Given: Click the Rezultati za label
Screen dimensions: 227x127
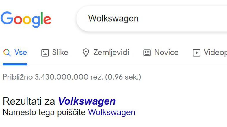Looking at the screenshot, I should [x=29, y=101].
